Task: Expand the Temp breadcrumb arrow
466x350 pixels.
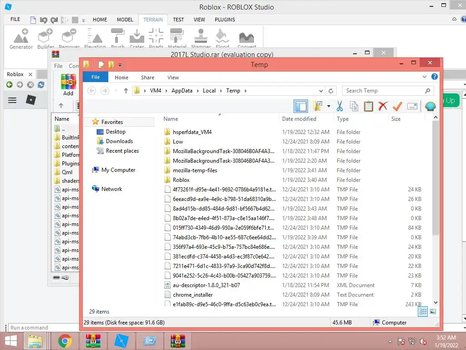Action: [x=245, y=91]
